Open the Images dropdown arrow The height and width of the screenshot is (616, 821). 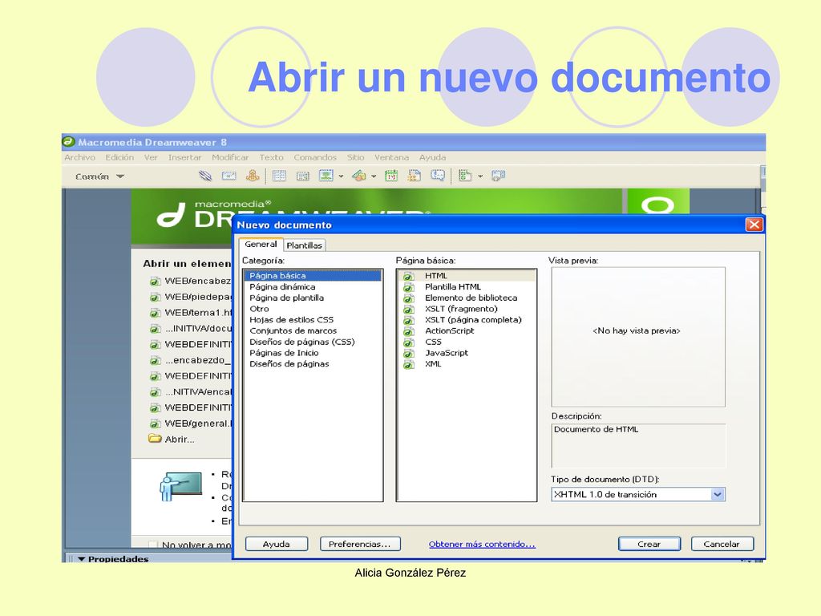(x=341, y=176)
